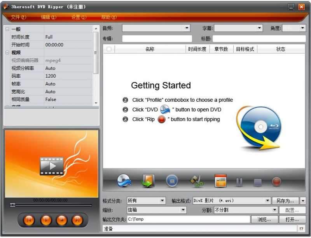311x238 pixels.
Task: Click the 浏览 Browse button
Action: 264,219
